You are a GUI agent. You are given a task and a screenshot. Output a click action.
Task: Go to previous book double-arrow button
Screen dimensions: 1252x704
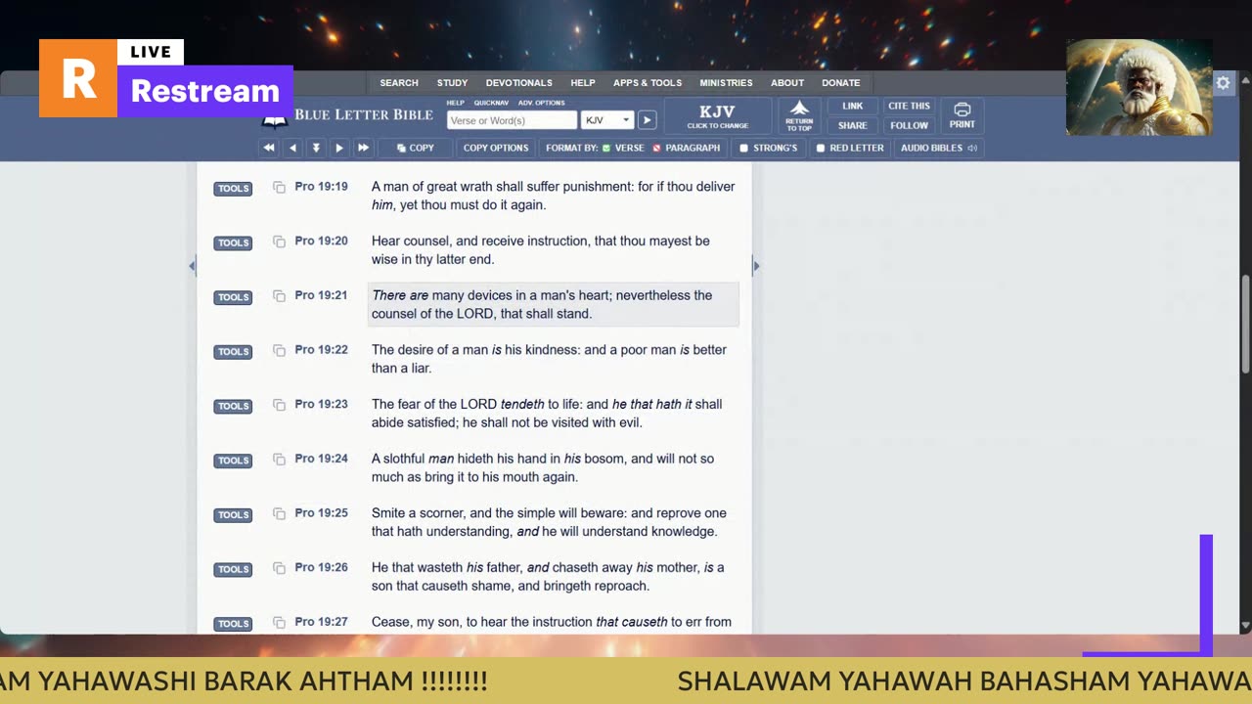click(x=269, y=148)
